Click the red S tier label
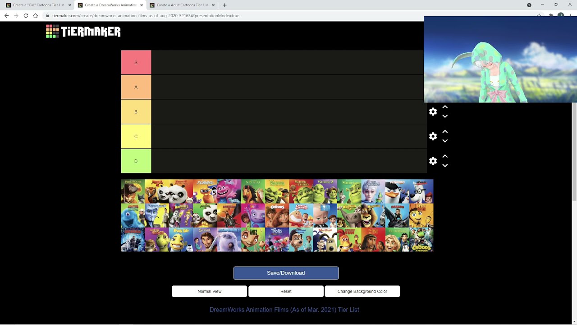 coord(136,62)
